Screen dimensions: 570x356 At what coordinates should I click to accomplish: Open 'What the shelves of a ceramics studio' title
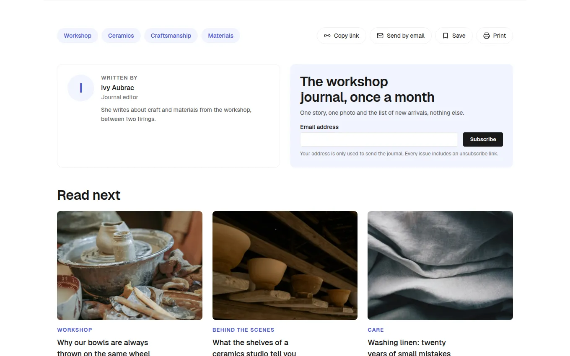[254, 348]
